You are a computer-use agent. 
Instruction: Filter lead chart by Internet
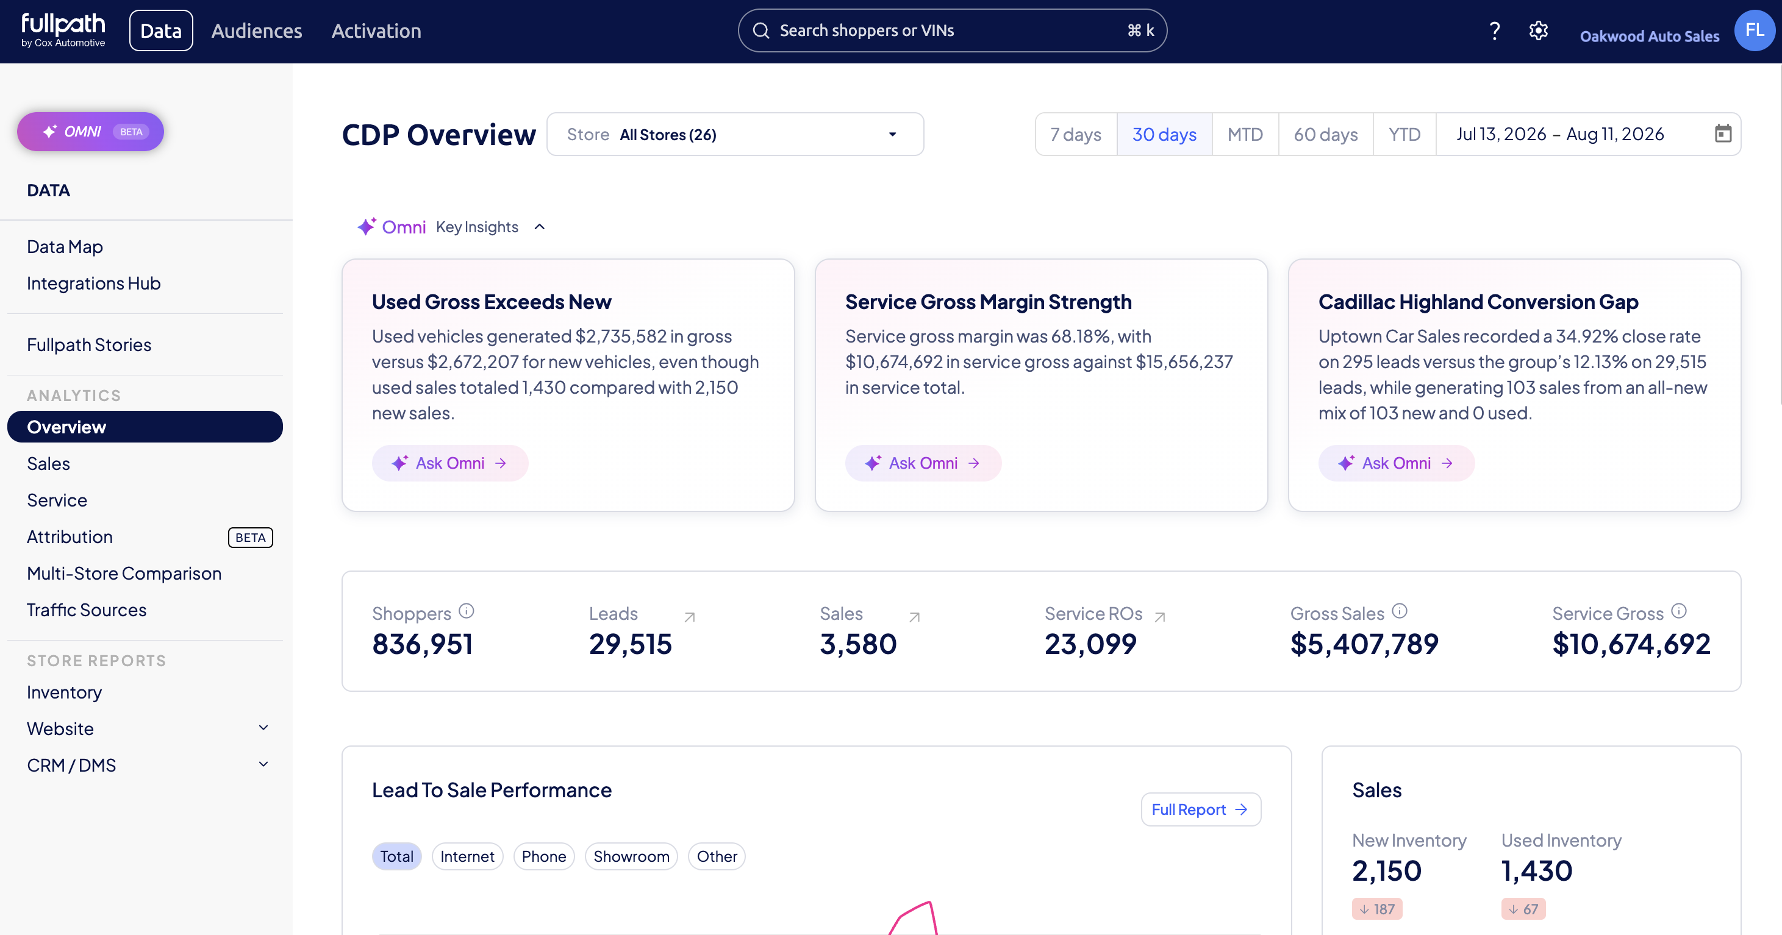(467, 856)
